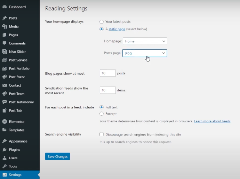Open the Templates menu item

[17, 130]
